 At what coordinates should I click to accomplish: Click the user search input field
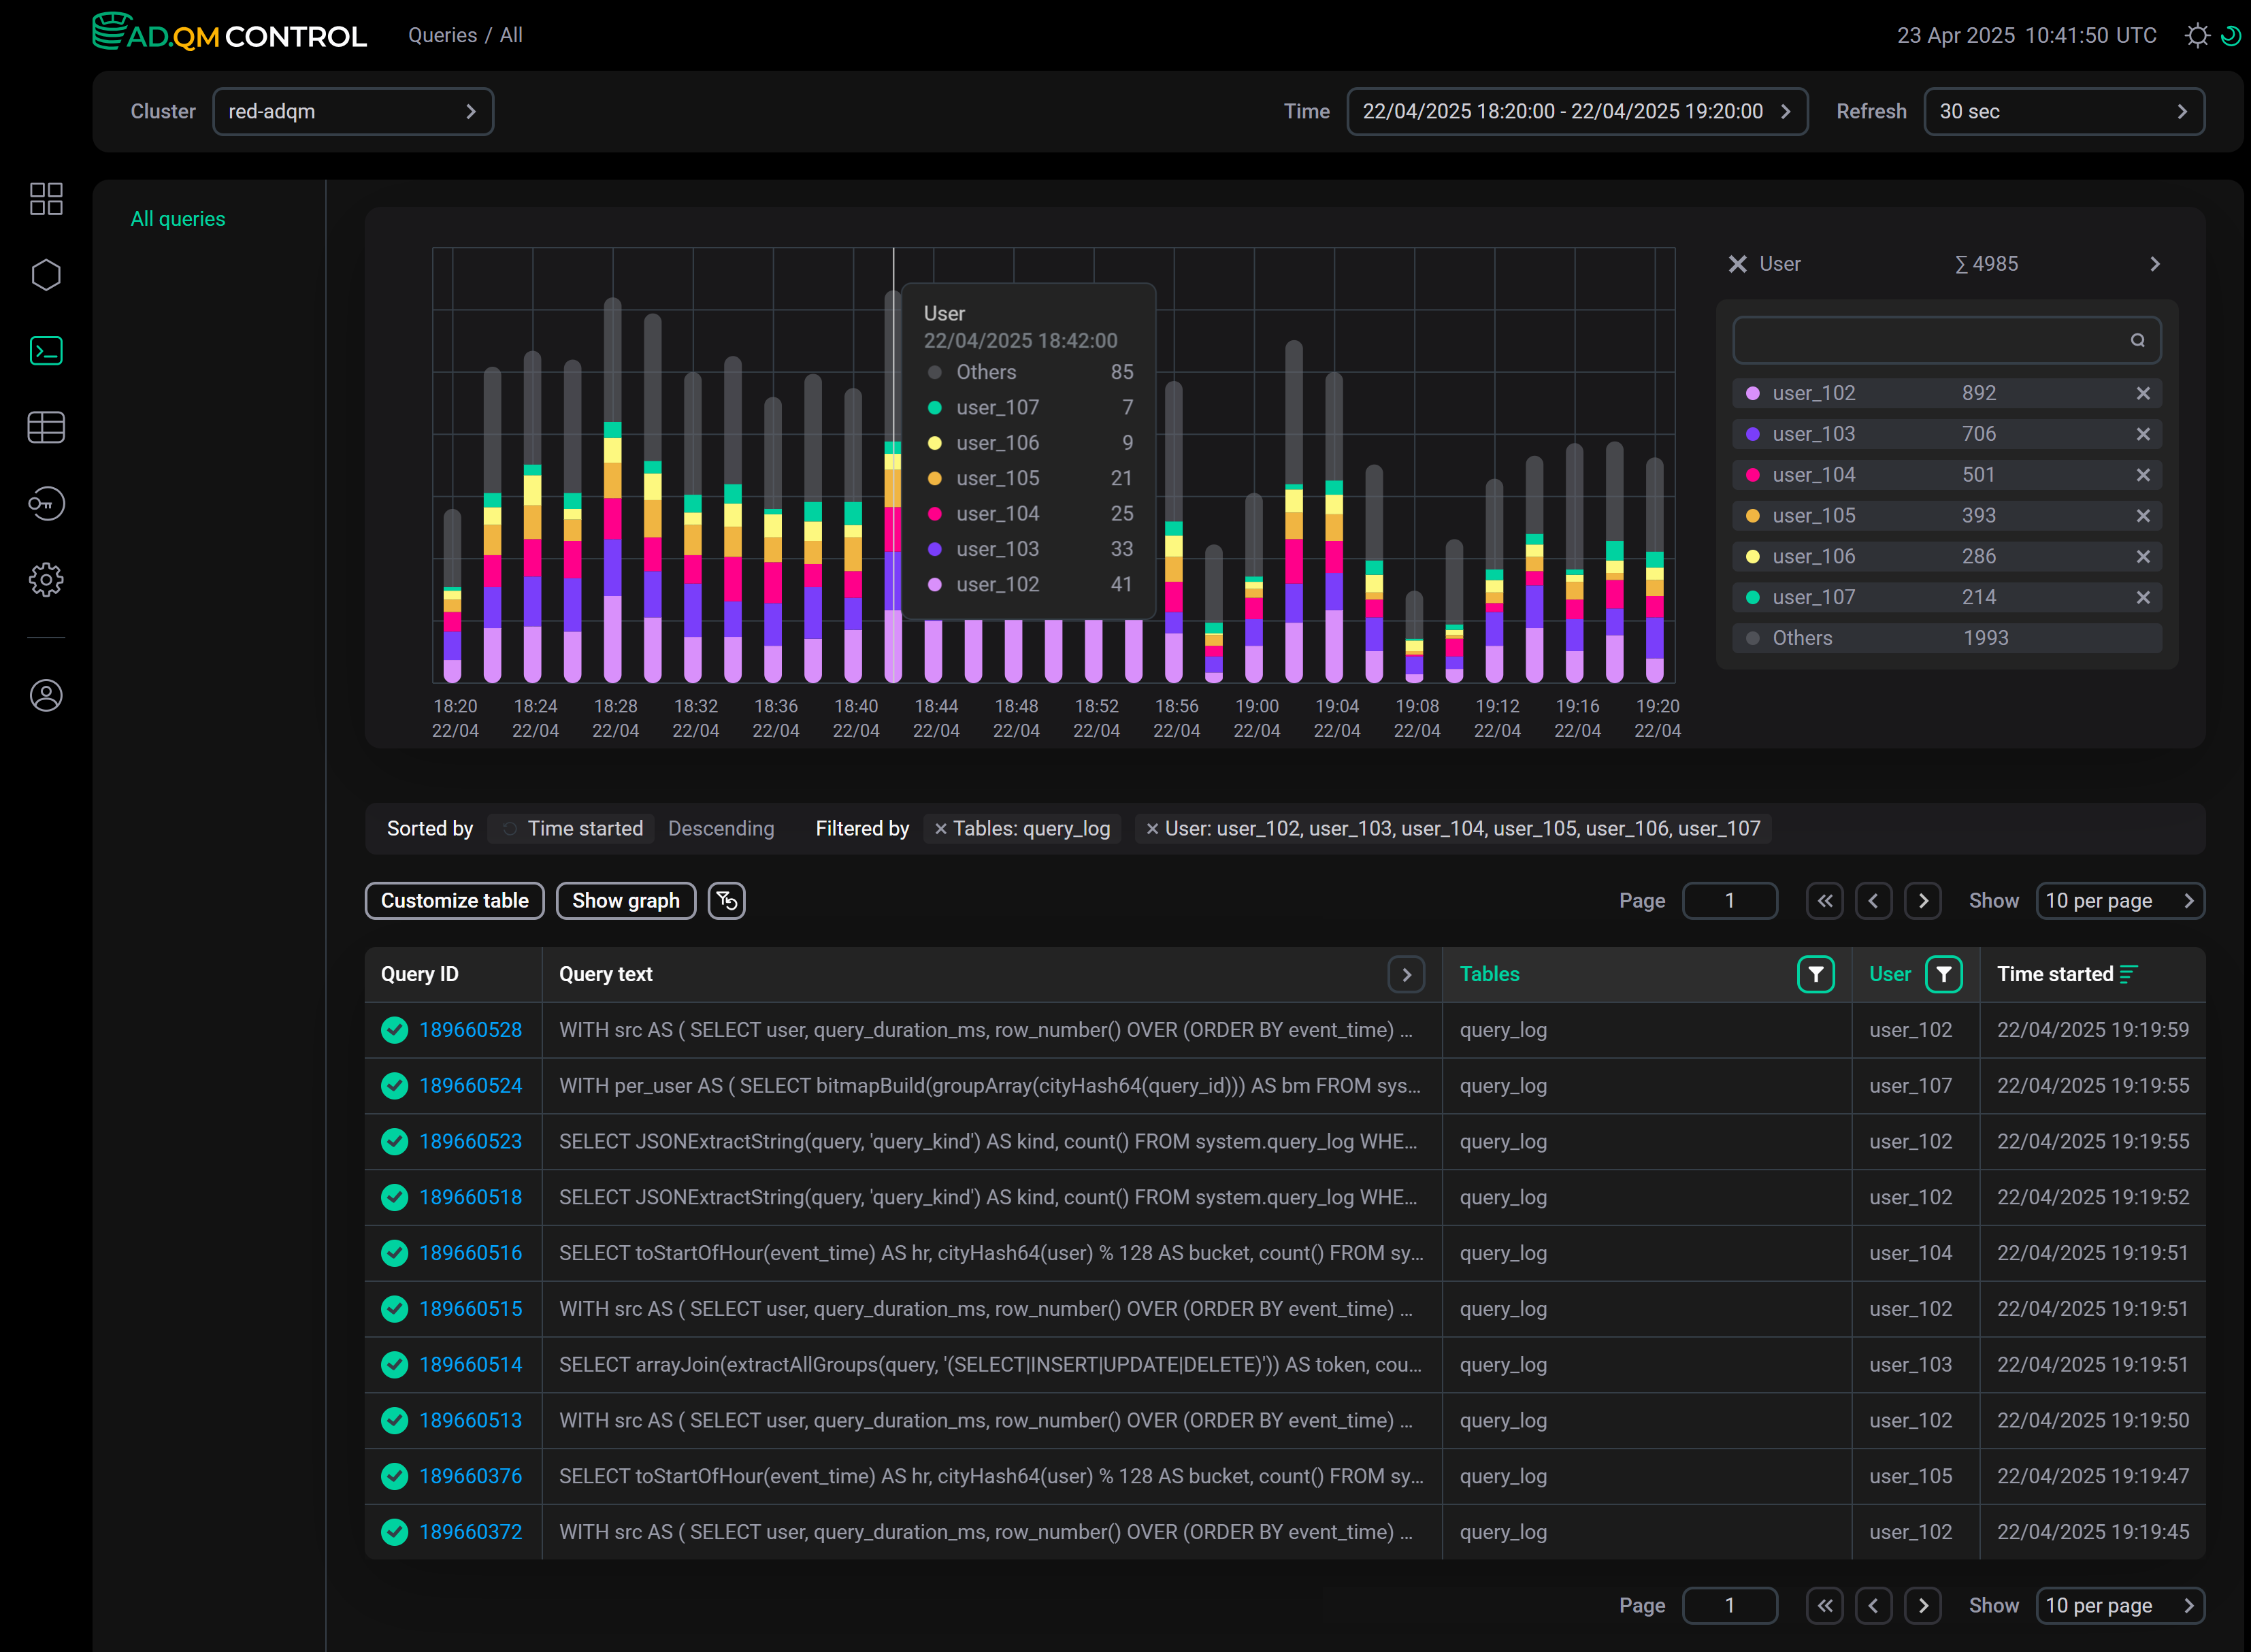(1930, 340)
